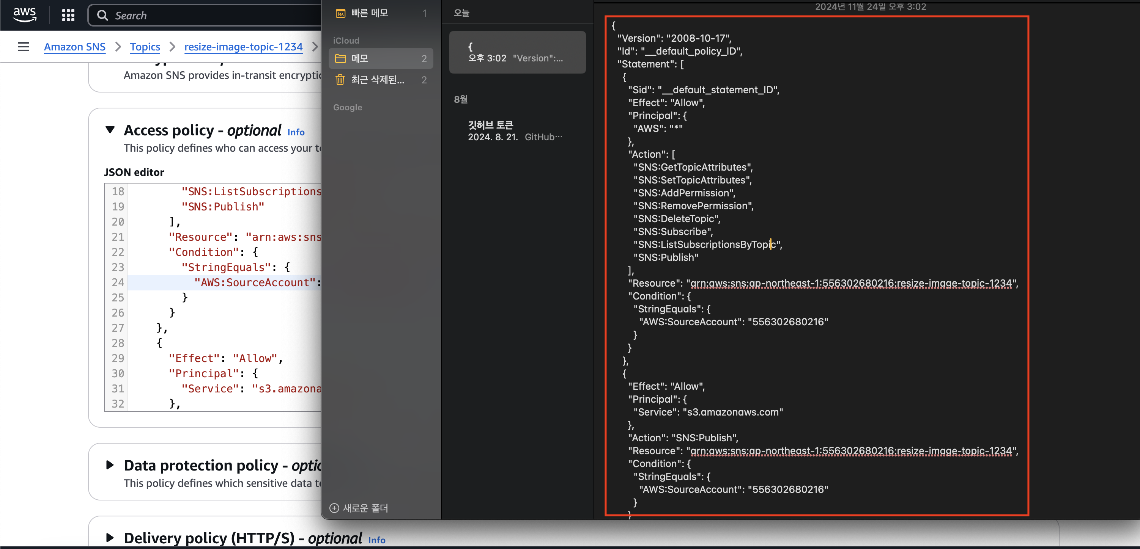Viewport: 1140px width, 549px height.
Task: Select today's note starting with a brace
Action: click(517, 52)
